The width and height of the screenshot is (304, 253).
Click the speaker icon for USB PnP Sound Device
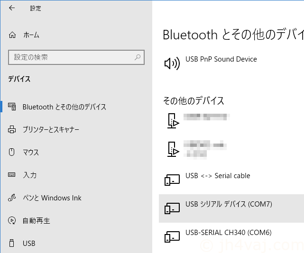coord(172,63)
